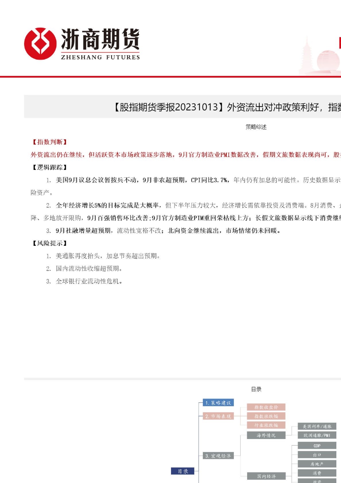Image resolution: width=341 pixels, height=483 pixels.
Task: Click the 【指数判断】 red section heading
Action: pos(49,142)
